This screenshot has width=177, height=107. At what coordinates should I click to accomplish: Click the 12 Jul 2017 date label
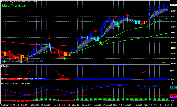pos(168,105)
